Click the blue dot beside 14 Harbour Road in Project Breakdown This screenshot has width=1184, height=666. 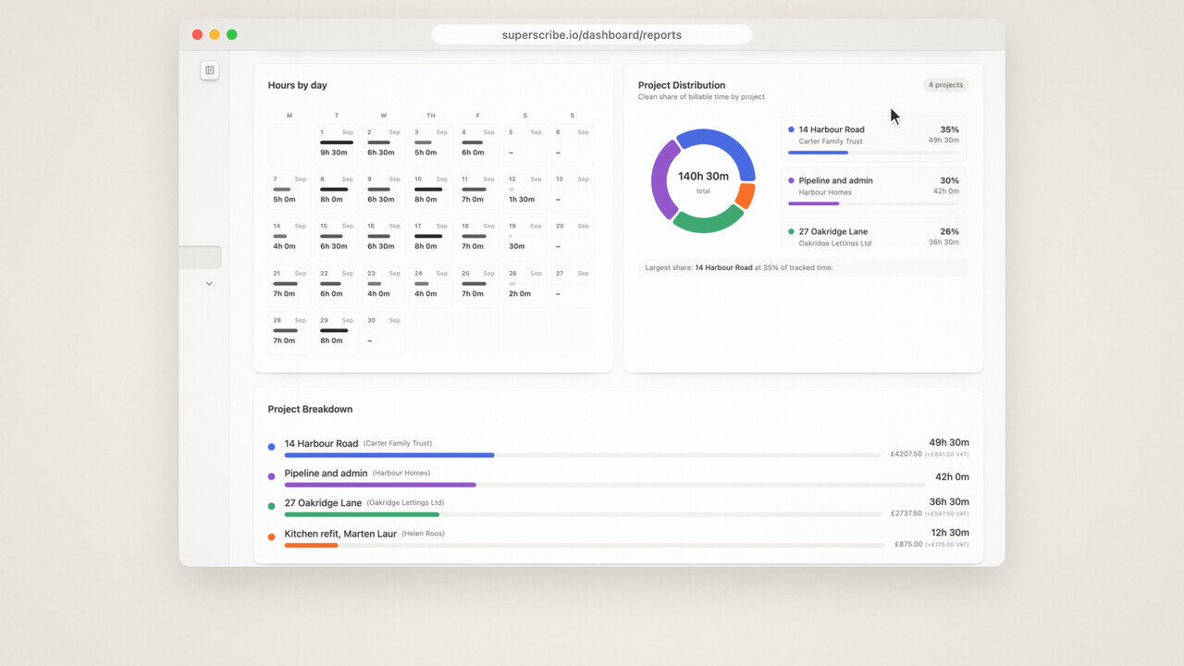(271, 447)
